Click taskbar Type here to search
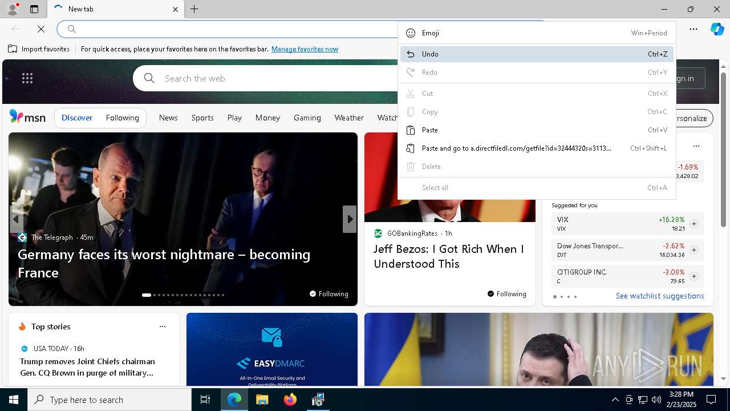730x411 pixels. pyautogui.click(x=109, y=400)
